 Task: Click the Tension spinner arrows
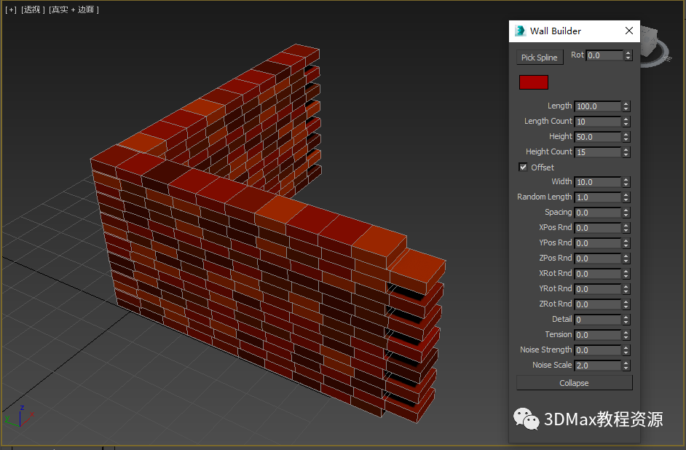pos(626,335)
